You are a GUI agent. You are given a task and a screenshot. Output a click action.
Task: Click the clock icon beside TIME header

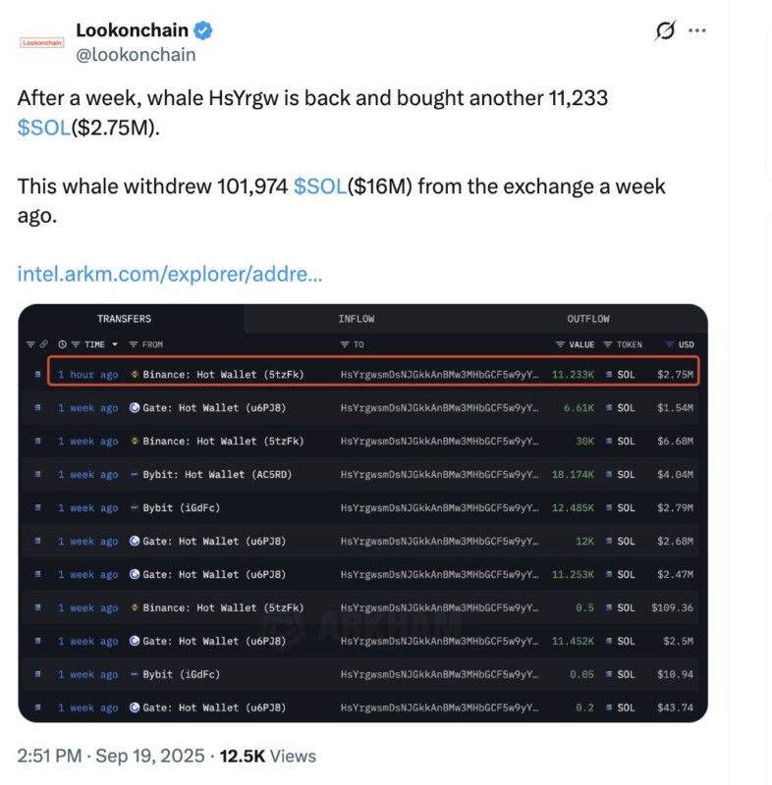click(x=63, y=344)
